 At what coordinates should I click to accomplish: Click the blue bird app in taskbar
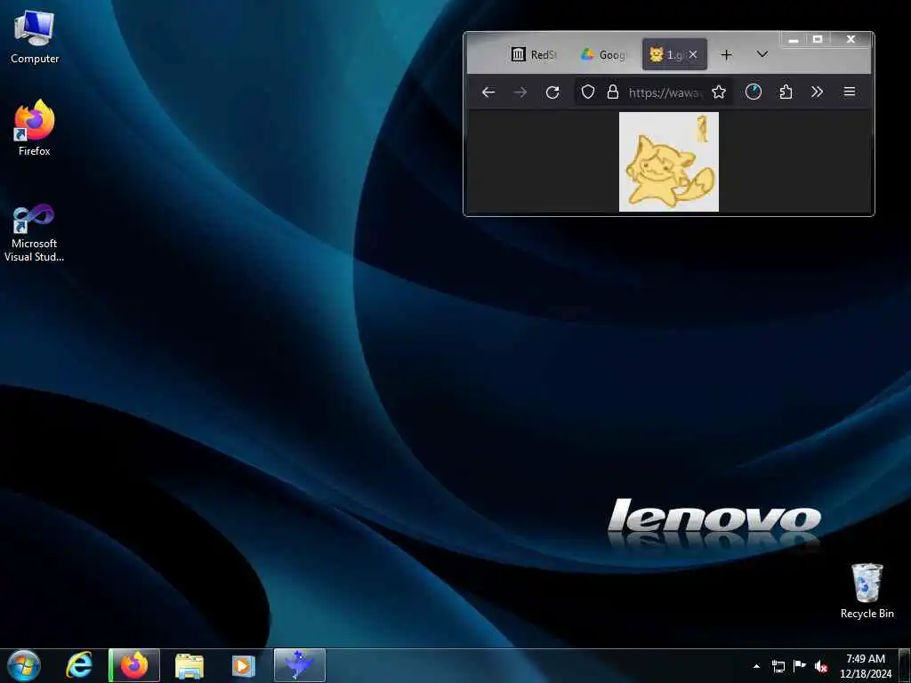coord(300,665)
